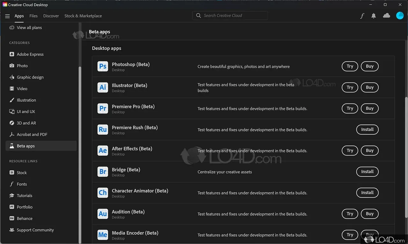Switch to the Discover tab
Image resolution: width=408 pixels, height=244 pixels.
[x=51, y=16]
